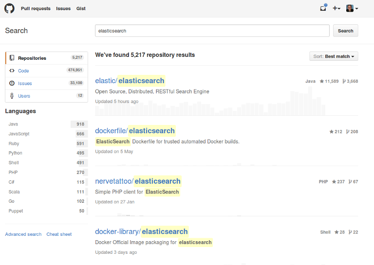This screenshot has width=374, height=265.
Task: Click the 212 stars count for dockerfile/elasticsearch
Action: pyautogui.click(x=336, y=132)
